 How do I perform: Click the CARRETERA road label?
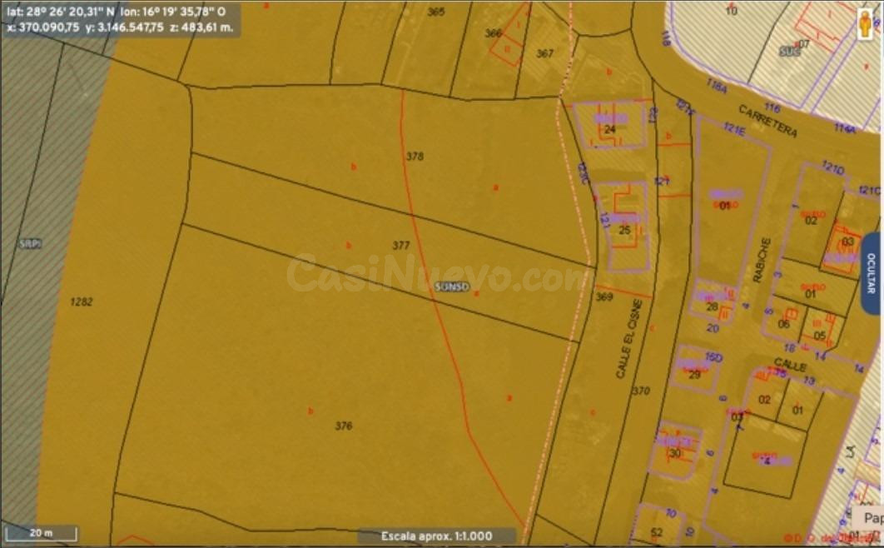767,122
